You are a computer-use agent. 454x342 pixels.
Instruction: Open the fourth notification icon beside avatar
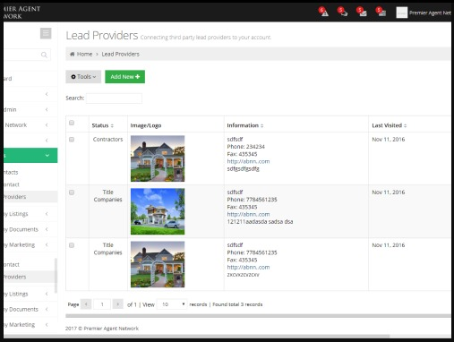[x=381, y=12]
